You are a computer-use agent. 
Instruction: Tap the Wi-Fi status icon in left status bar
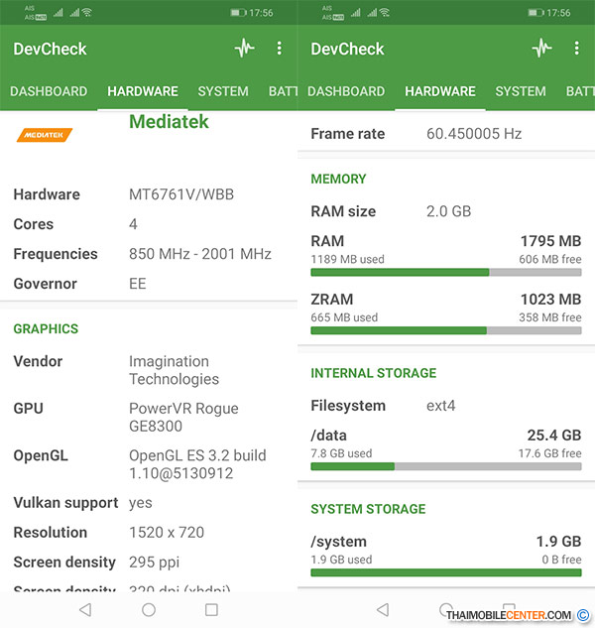click(x=87, y=13)
